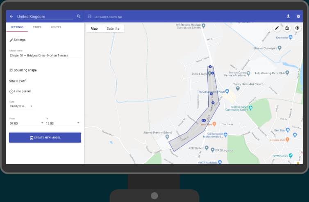Click the SDW Guitars pin
The width and height of the screenshot is (309, 202).
pos(291,155)
